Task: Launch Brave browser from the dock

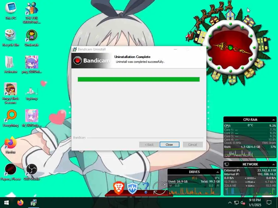Action: tap(119, 187)
